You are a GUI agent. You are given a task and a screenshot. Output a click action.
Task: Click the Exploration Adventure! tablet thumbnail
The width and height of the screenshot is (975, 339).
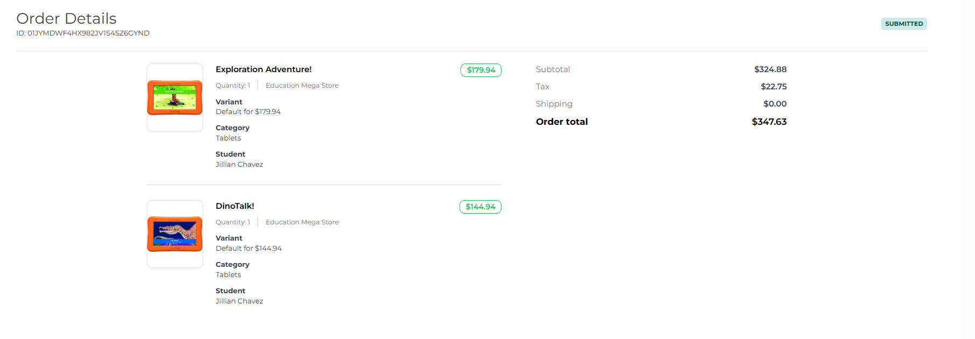175,97
